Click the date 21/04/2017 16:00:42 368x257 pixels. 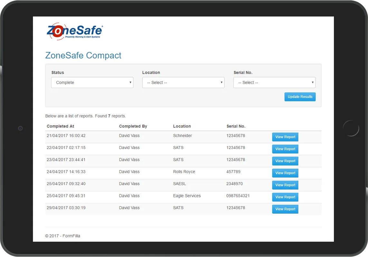point(66,136)
